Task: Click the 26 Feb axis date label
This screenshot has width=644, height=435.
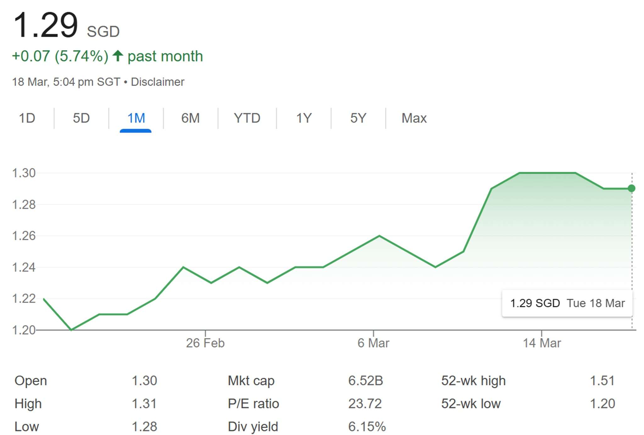Action: pyautogui.click(x=205, y=343)
